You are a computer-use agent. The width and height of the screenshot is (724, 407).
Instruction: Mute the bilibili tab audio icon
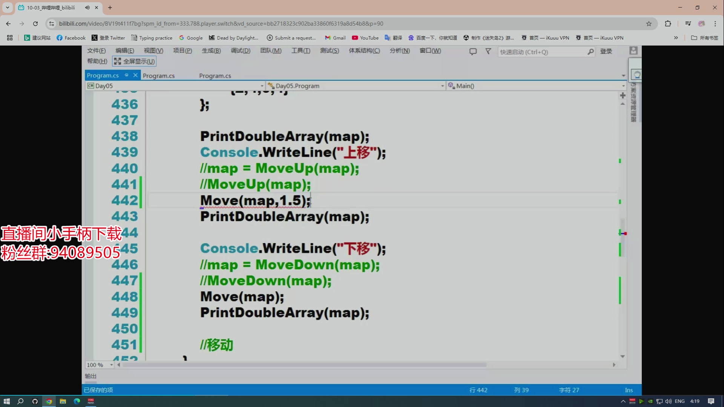[x=87, y=8]
